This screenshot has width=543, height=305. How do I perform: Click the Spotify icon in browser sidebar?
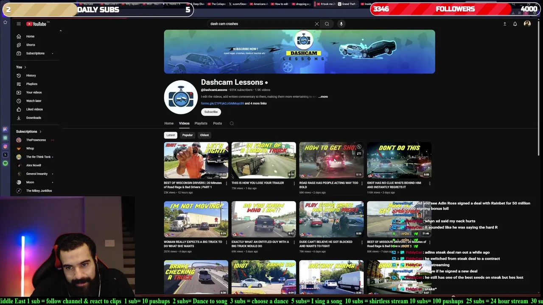[x=5, y=163]
